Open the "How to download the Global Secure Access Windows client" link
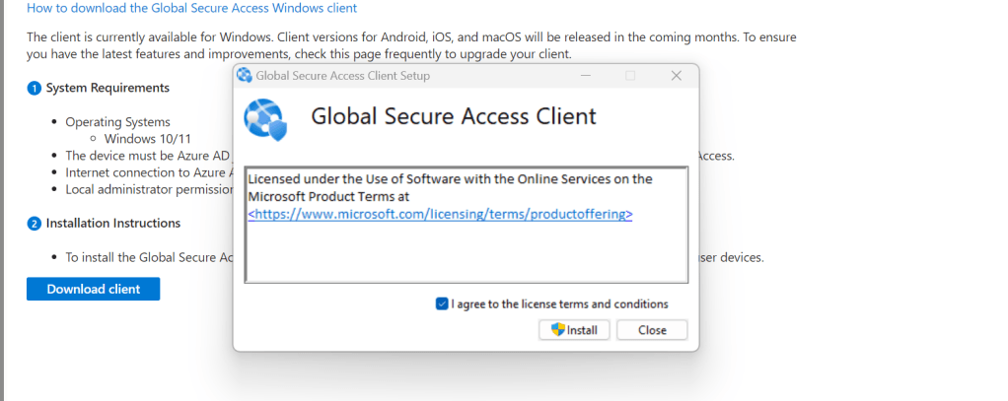This screenshot has height=401, width=1008. (191, 8)
